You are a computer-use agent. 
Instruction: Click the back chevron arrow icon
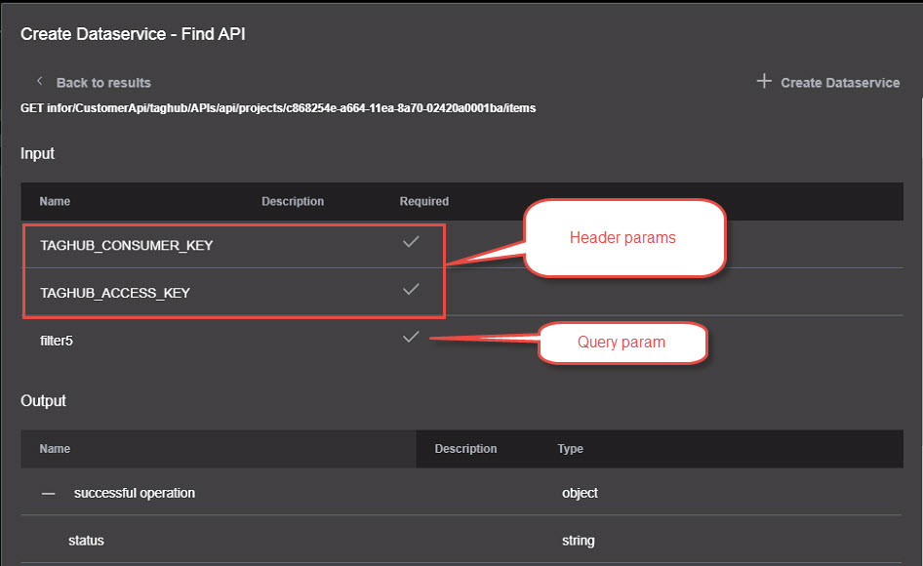tap(39, 81)
